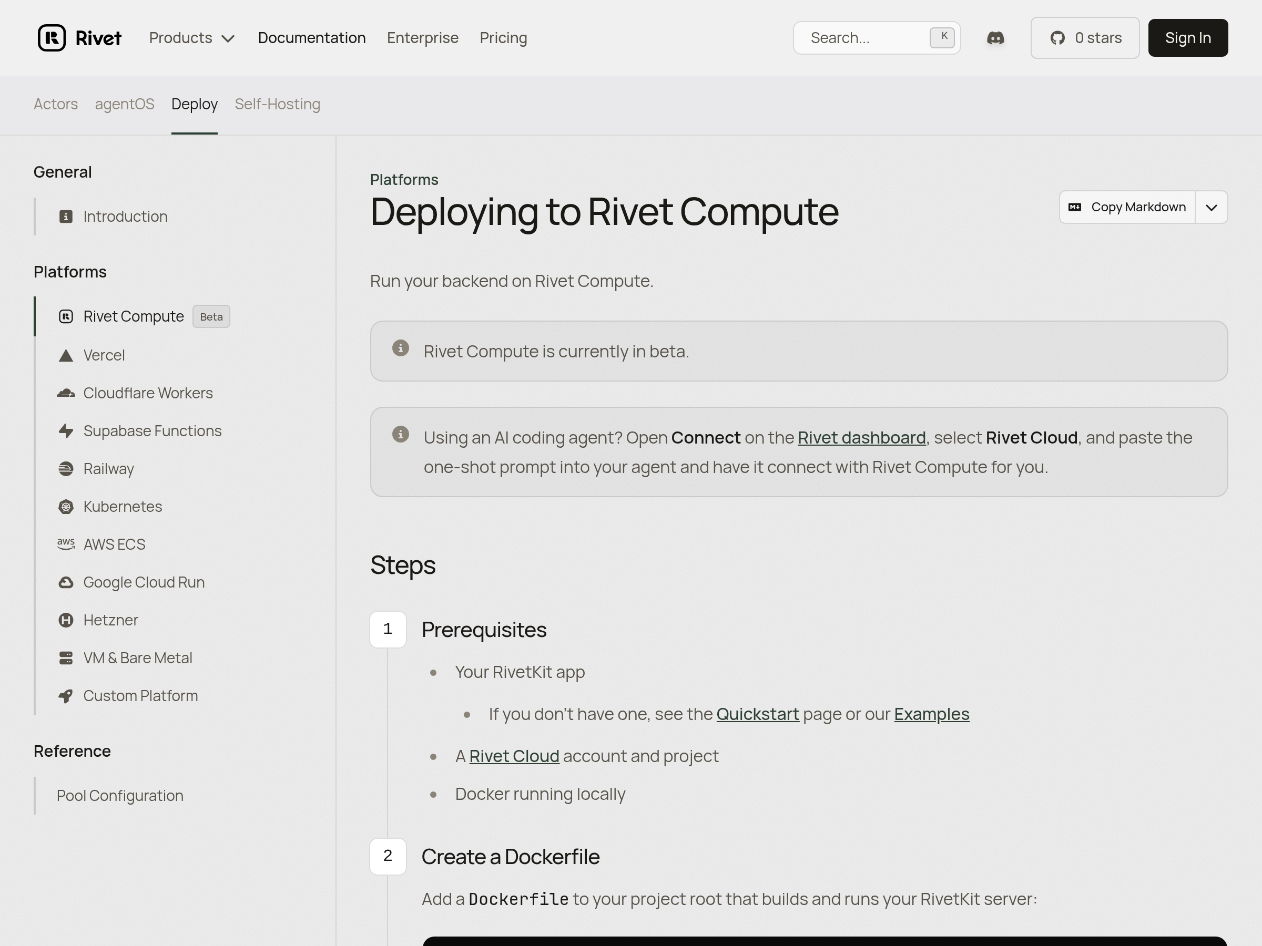
Task: Click the Markdown icon in Copy Markdown
Action: click(x=1075, y=207)
